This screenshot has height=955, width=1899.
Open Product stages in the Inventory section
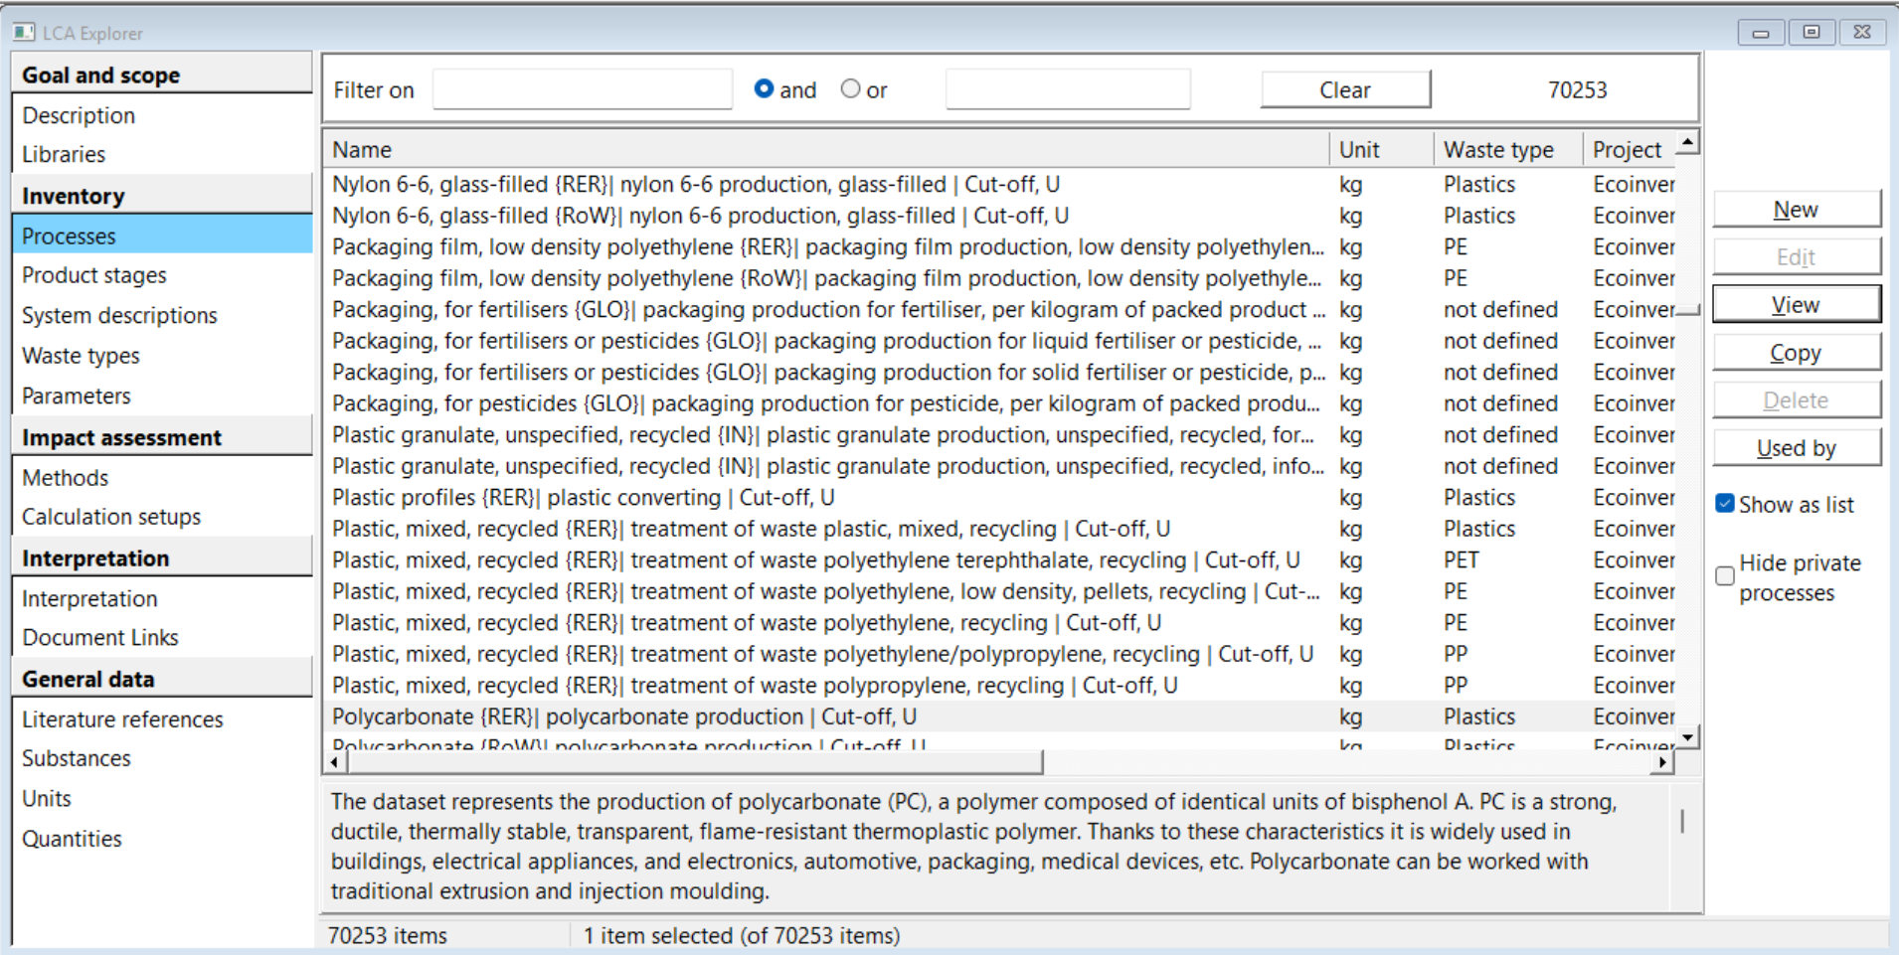point(94,275)
